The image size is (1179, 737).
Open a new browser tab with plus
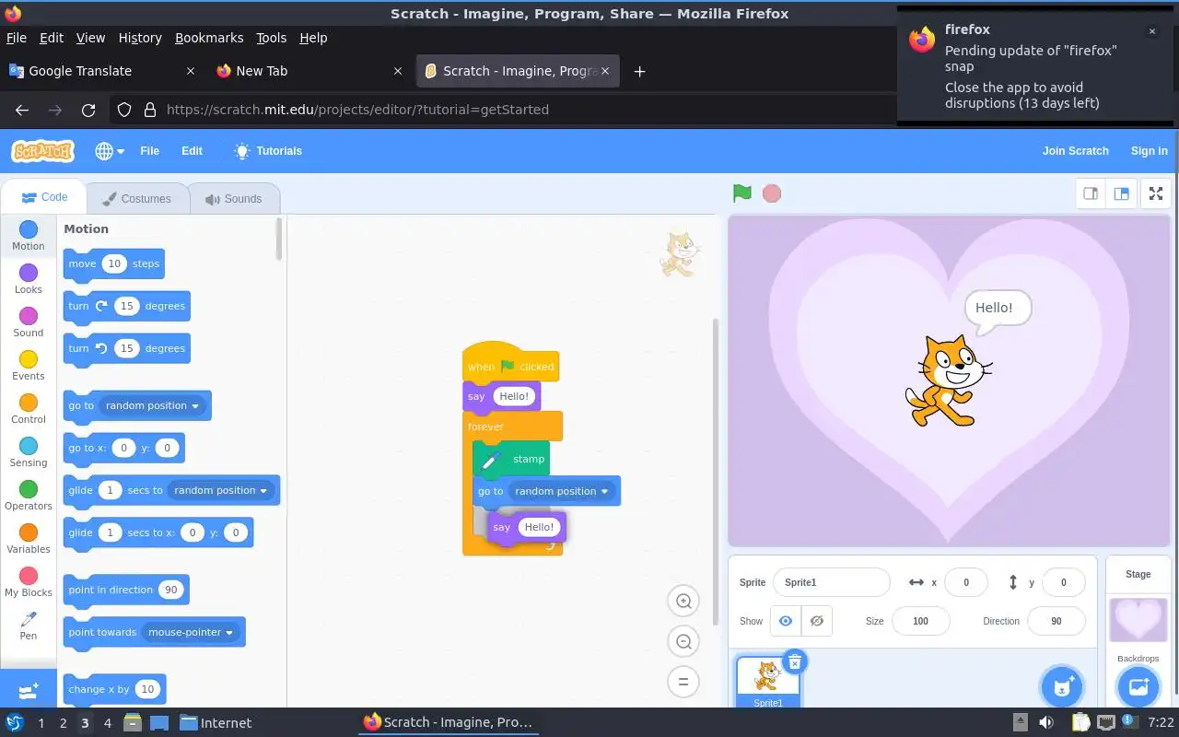639,71
